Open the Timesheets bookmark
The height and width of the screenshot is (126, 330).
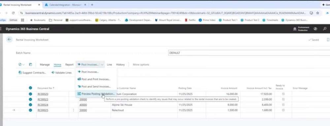pos(270,20)
